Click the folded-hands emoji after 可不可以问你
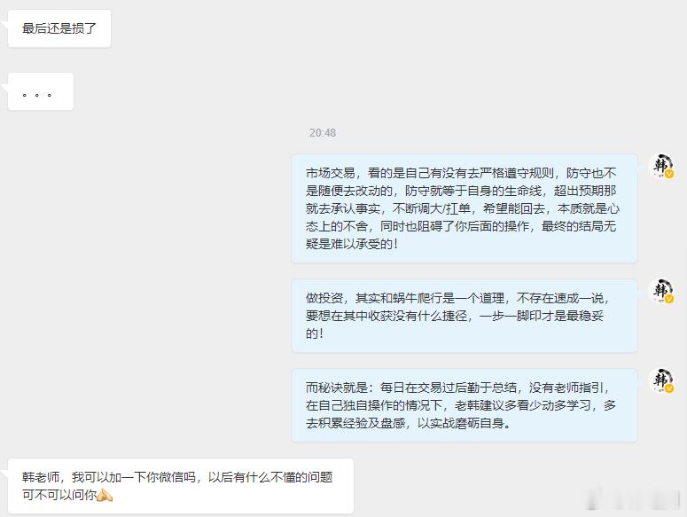Screen dimensions: 687x517 [x=105, y=495]
